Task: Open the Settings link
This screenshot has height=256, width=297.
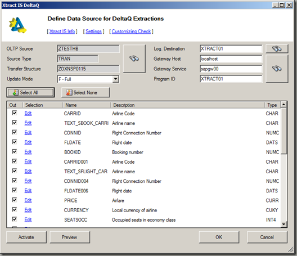Action: click(93, 32)
